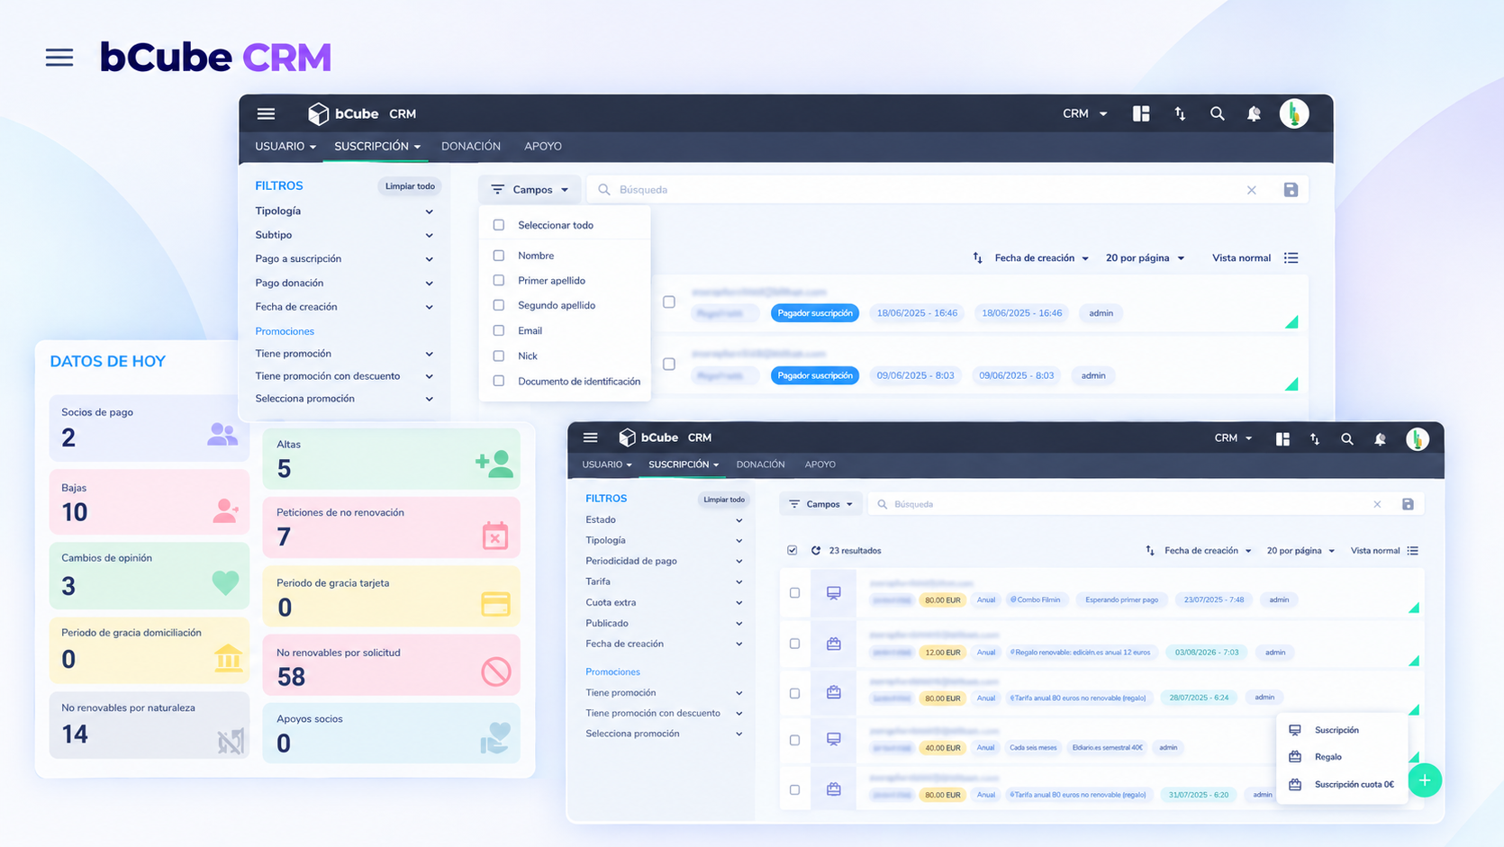
Task: Open the user avatar in the front CRM window
Action: [x=1418, y=438]
